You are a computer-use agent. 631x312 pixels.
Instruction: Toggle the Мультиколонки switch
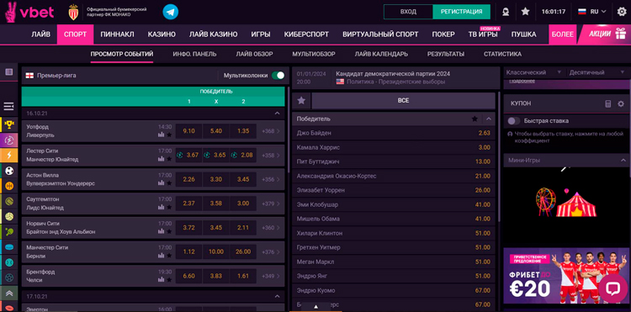[278, 75]
